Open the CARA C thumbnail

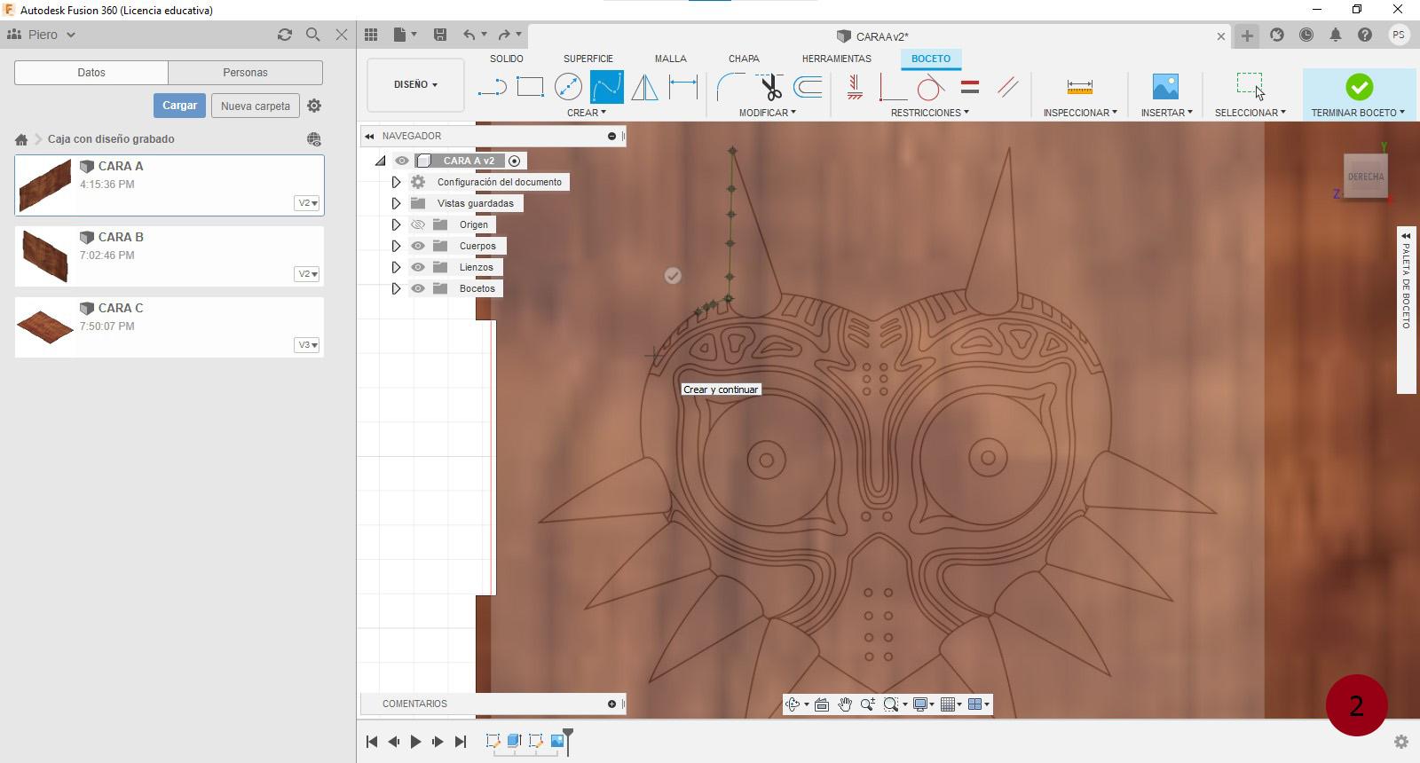44,326
